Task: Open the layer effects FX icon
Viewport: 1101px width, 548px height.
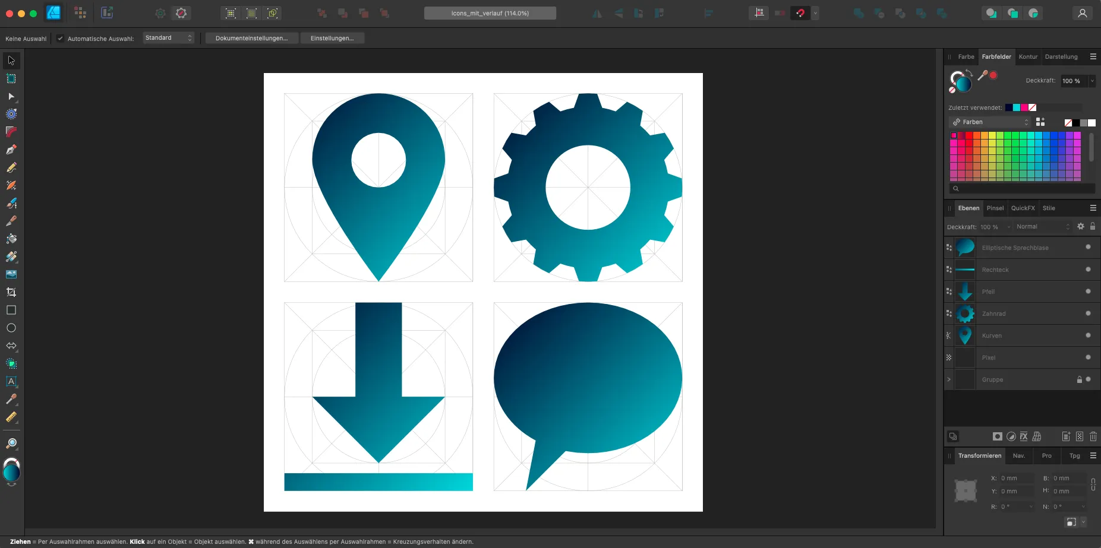Action: coord(1024,436)
